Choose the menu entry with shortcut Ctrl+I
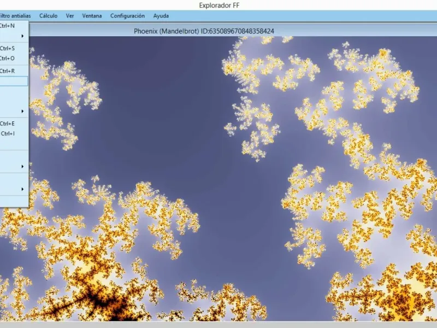437x328 pixels. [x=14, y=133]
